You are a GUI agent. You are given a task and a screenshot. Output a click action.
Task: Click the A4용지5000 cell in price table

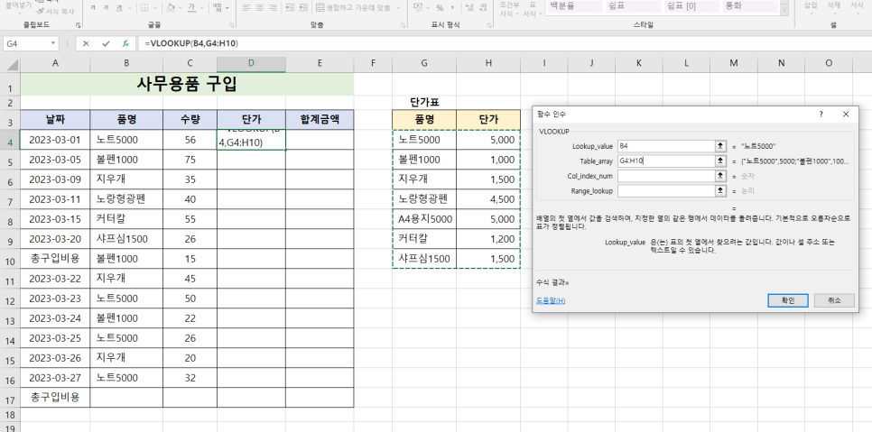[x=424, y=219]
